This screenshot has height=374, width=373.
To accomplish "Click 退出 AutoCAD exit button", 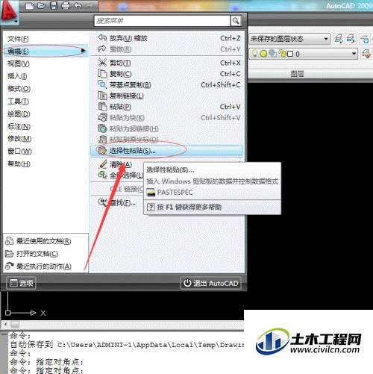I will click(210, 283).
